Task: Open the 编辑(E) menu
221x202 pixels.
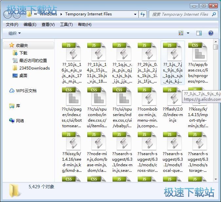Action: tap(30, 25)
